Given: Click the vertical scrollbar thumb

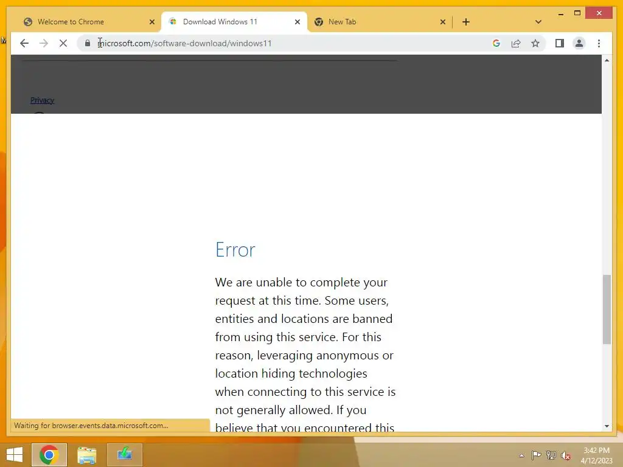Looking at the screenshot, I should click(x=607, y=309).
